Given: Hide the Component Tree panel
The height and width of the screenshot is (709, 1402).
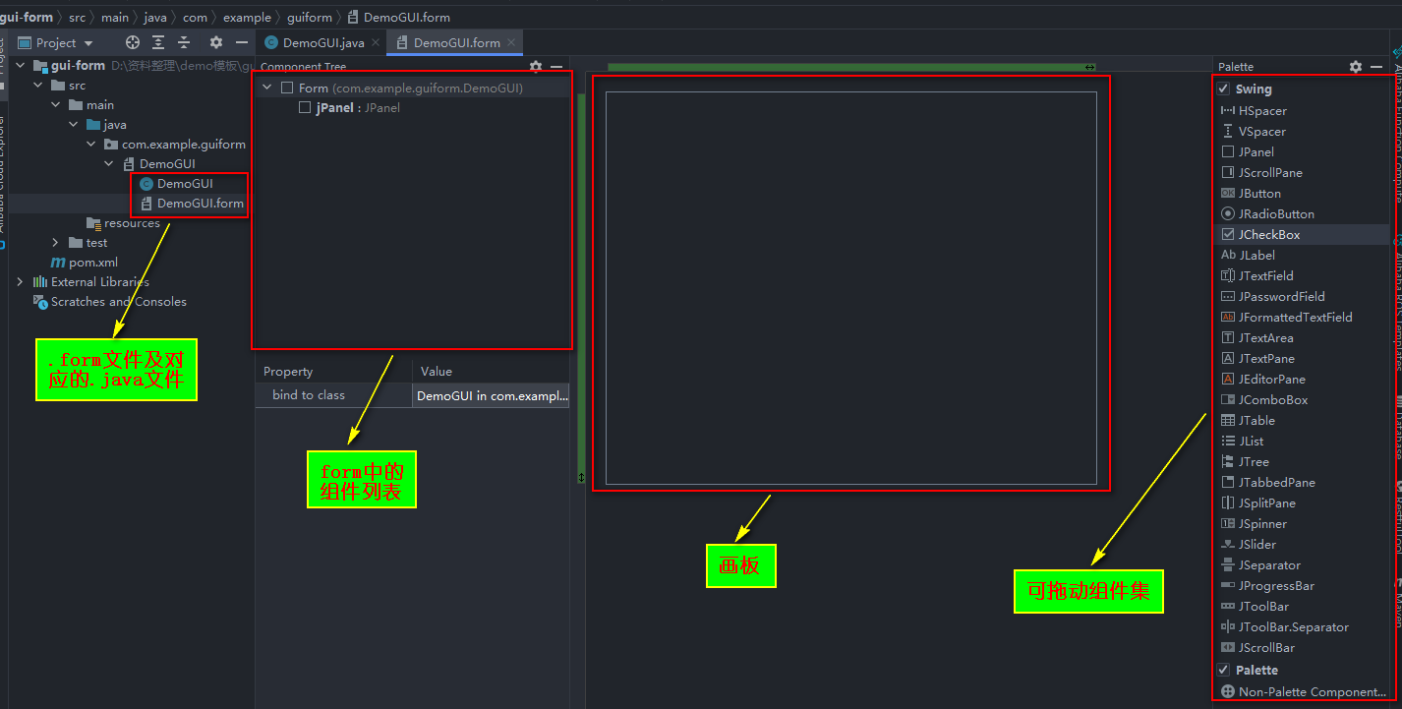Looking at the screenshot, I should click(556, 67).
